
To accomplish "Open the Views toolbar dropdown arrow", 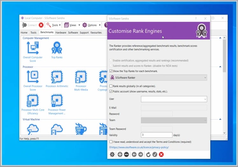I will [79, 25].
